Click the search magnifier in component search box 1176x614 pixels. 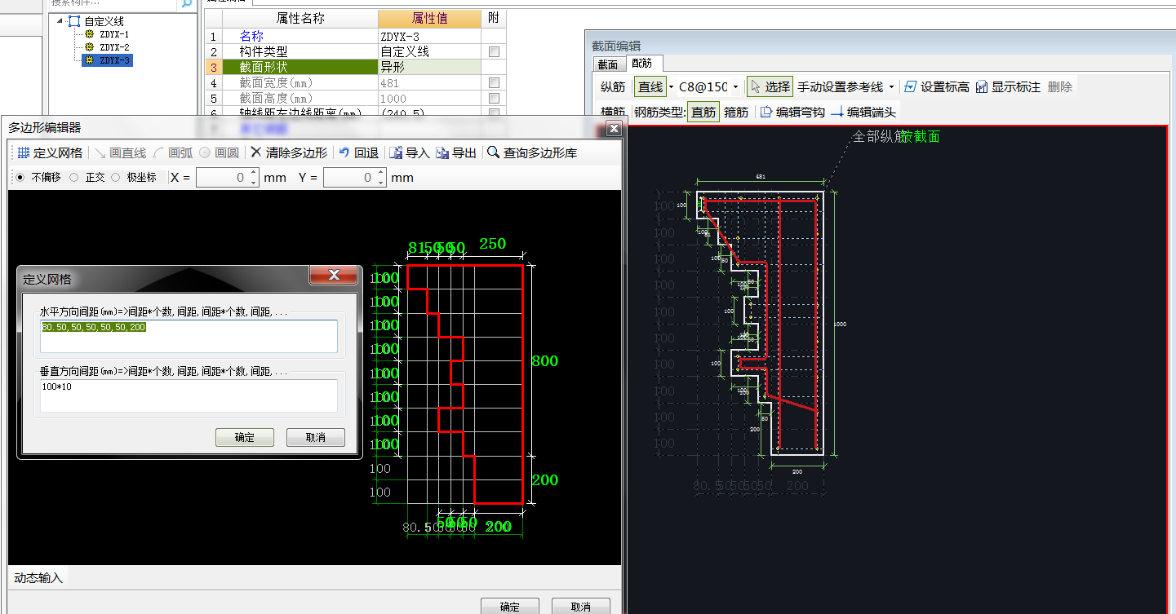pos(187,2)
